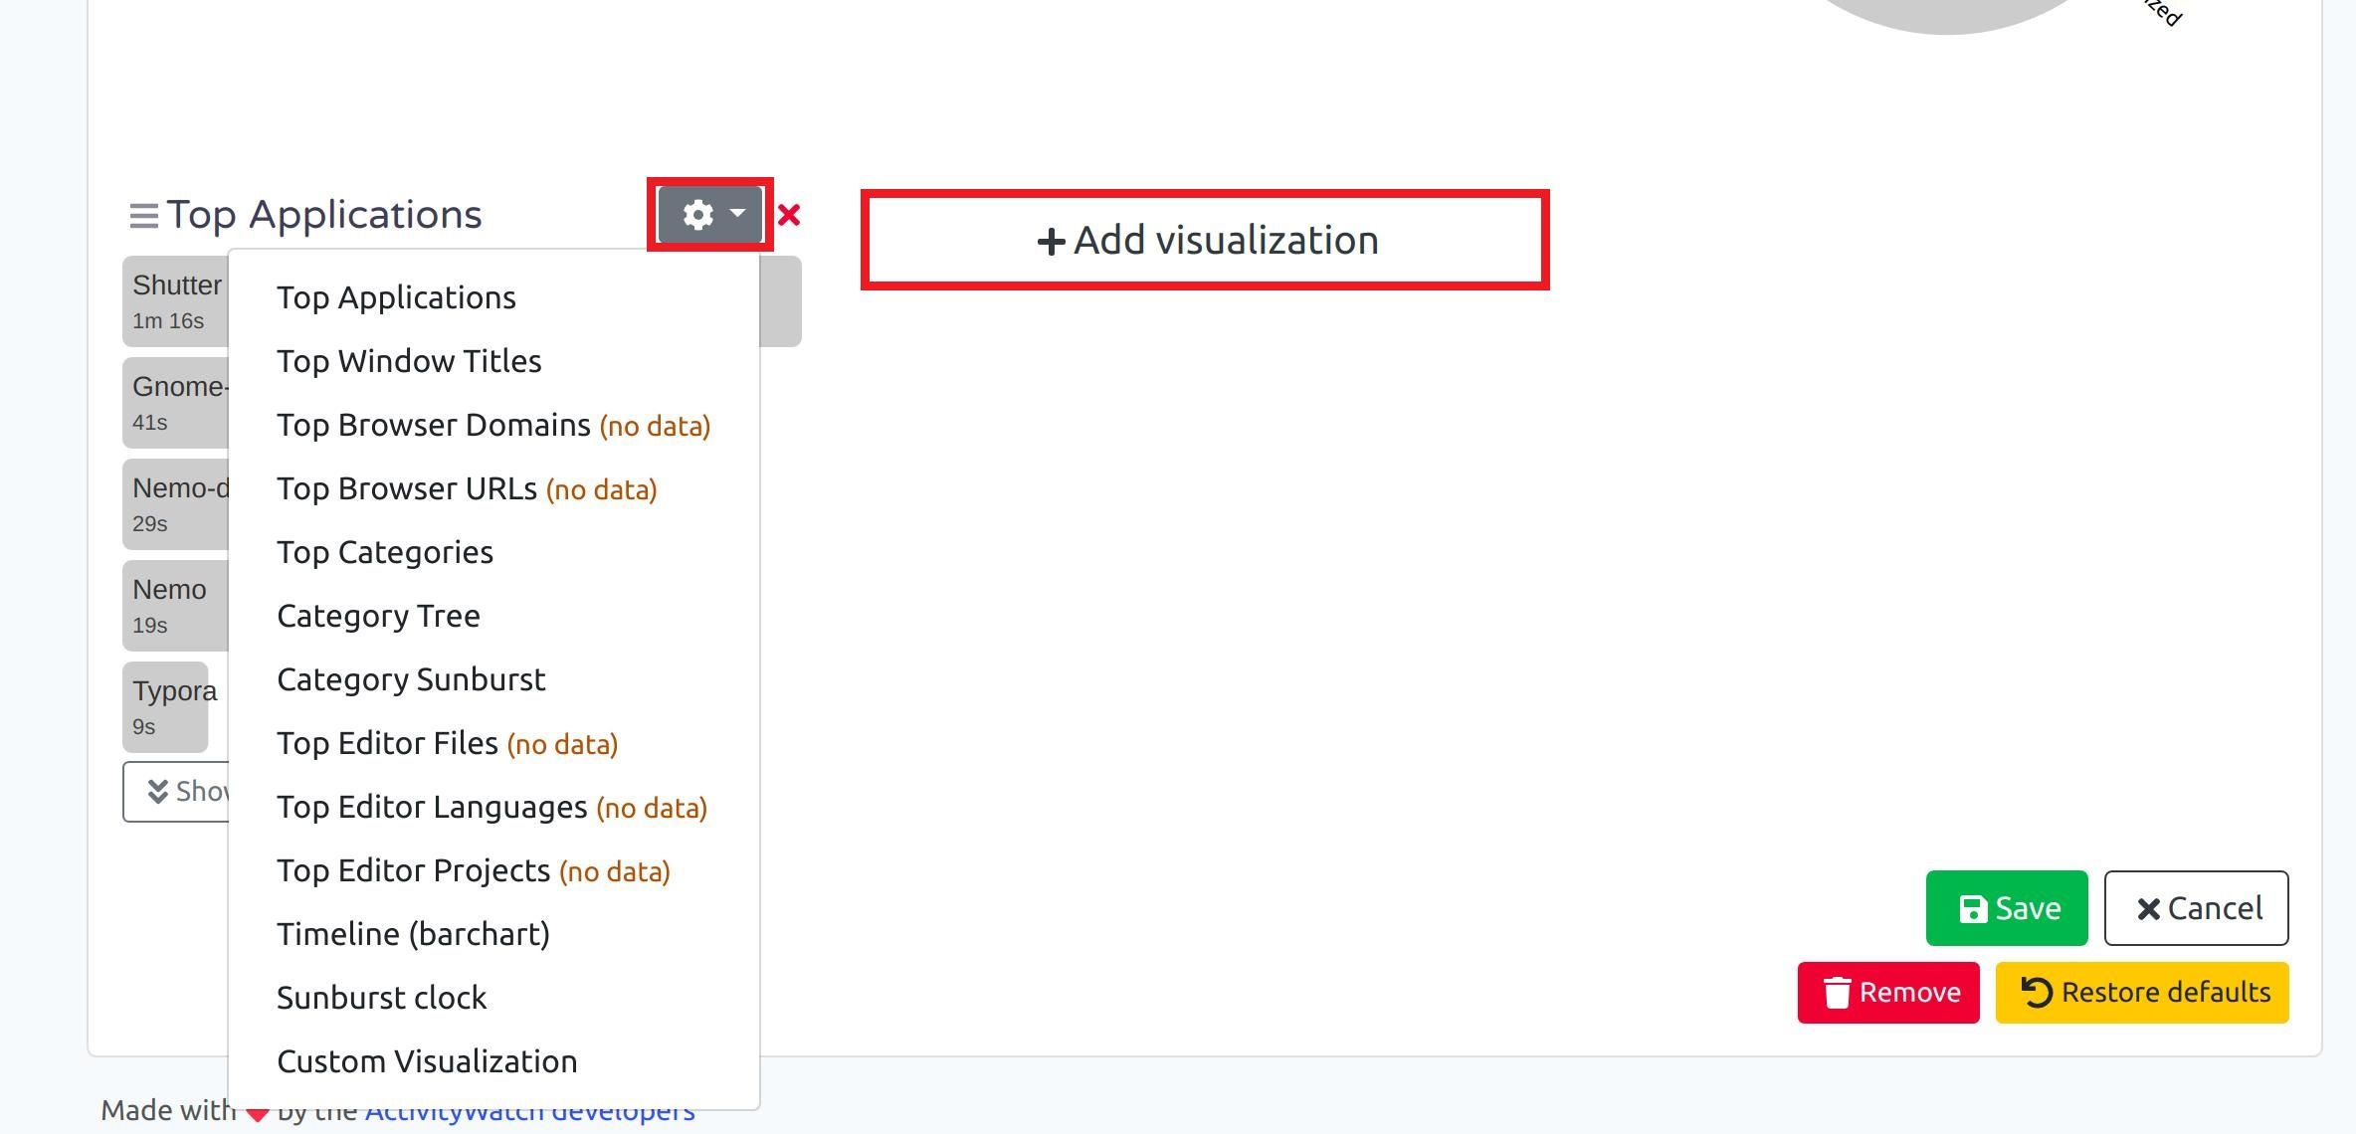This screenshot has height=1134, width=2356.
Task: Grab the hamburger handle beside Top Applications
Action: pos(143,216)
